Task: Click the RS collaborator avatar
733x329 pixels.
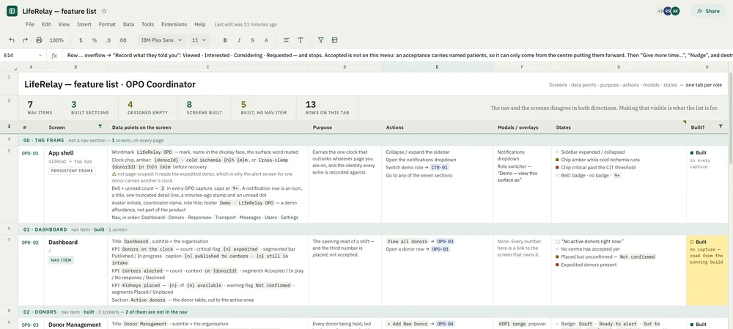Action: [668, 11]
